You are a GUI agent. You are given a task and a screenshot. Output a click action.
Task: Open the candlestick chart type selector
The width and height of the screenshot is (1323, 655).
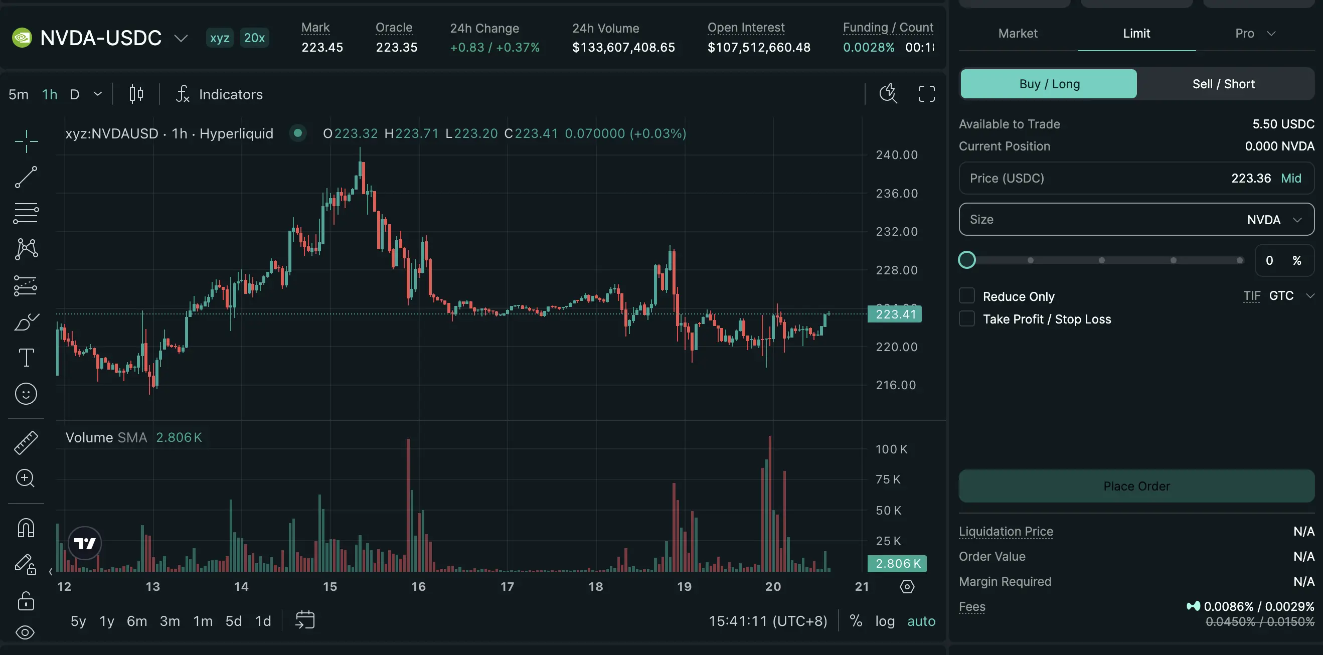(136, 94)
